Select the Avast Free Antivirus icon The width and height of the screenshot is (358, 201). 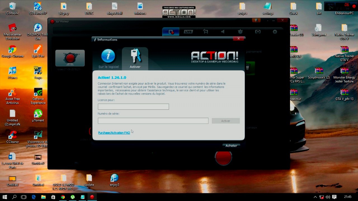13,96
